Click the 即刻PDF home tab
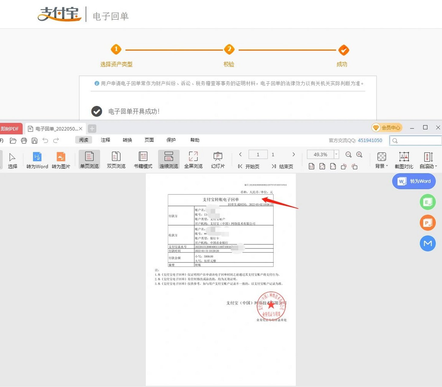This screenshot has height=387, width=442. 11,129
